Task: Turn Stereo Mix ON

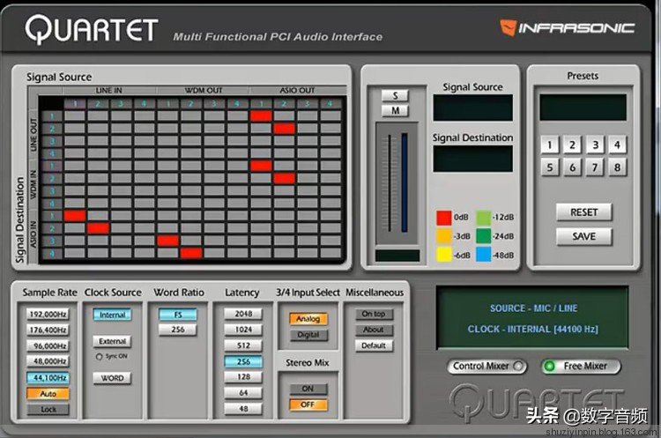Action: click(x=308, y=389)
